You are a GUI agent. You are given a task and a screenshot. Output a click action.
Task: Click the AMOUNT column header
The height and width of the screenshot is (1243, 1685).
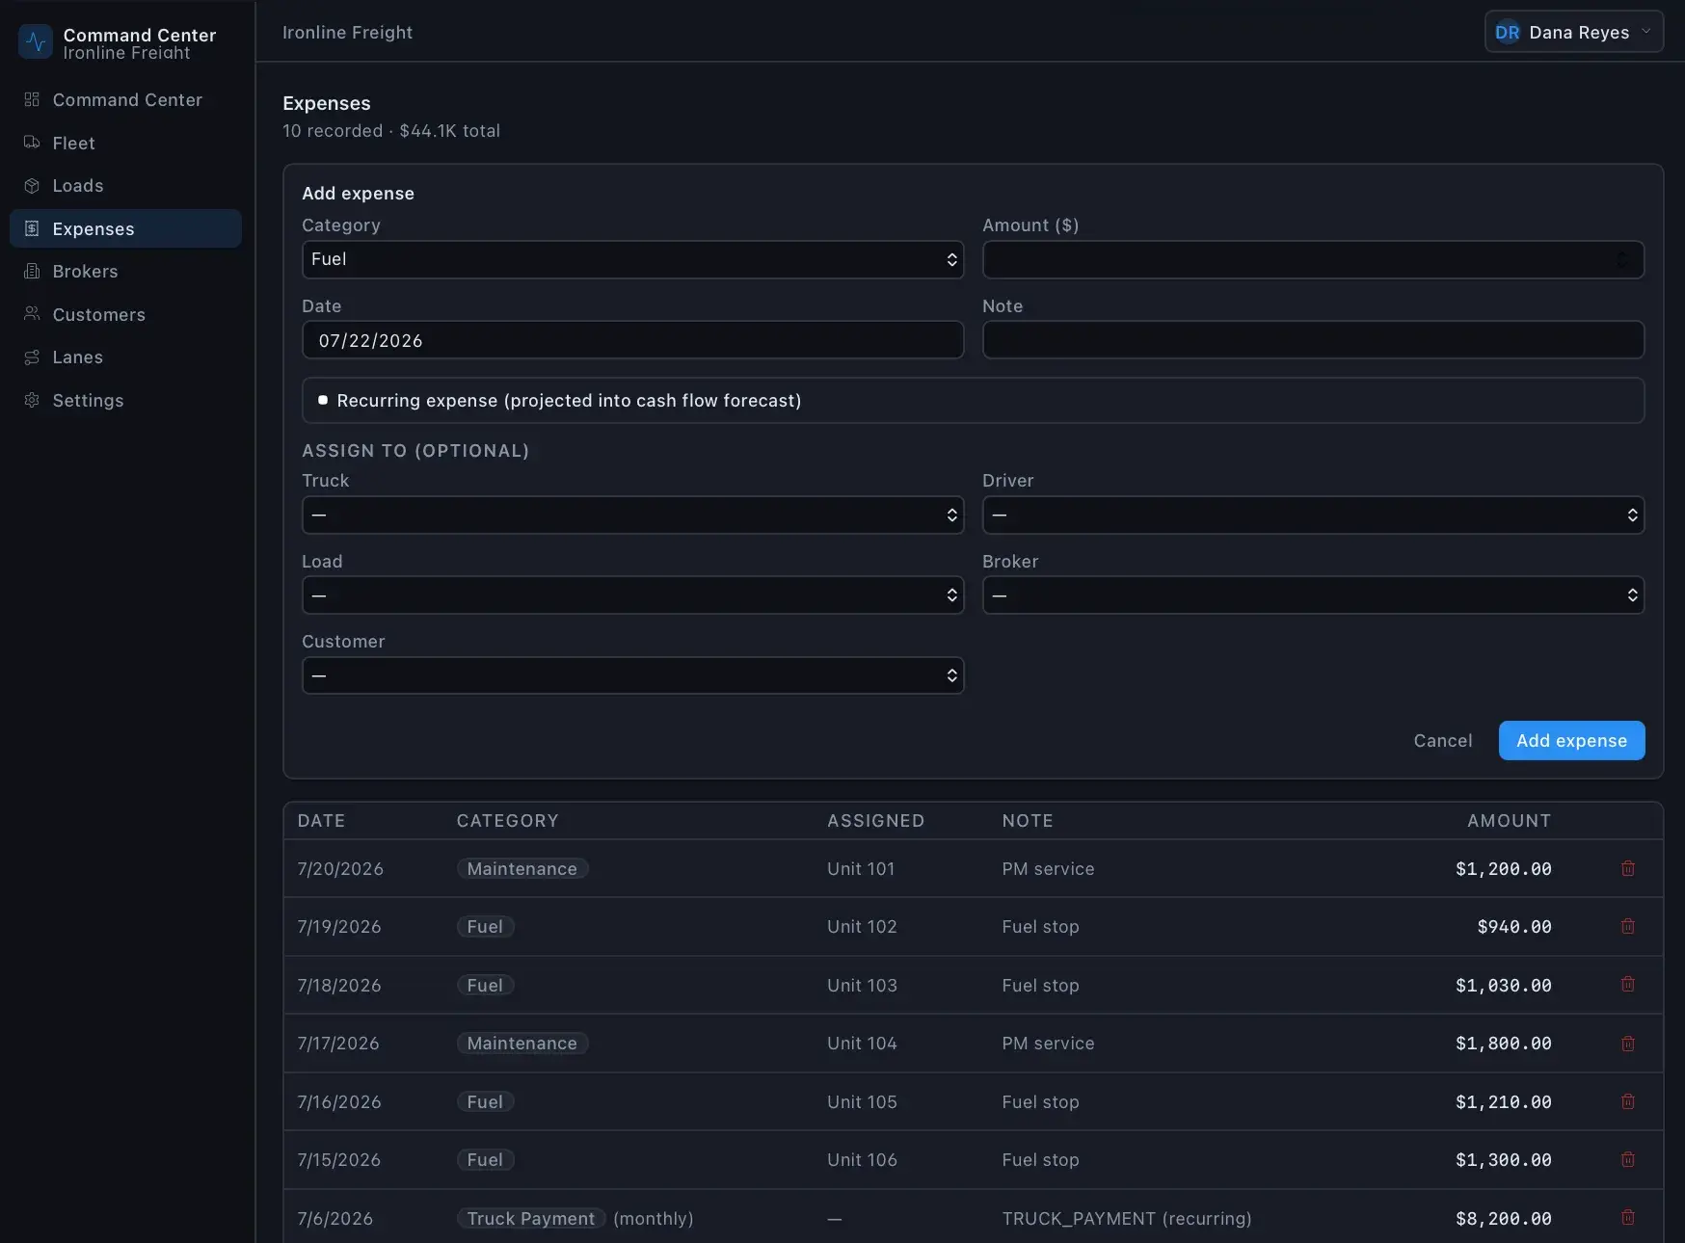click(1509, 820)
